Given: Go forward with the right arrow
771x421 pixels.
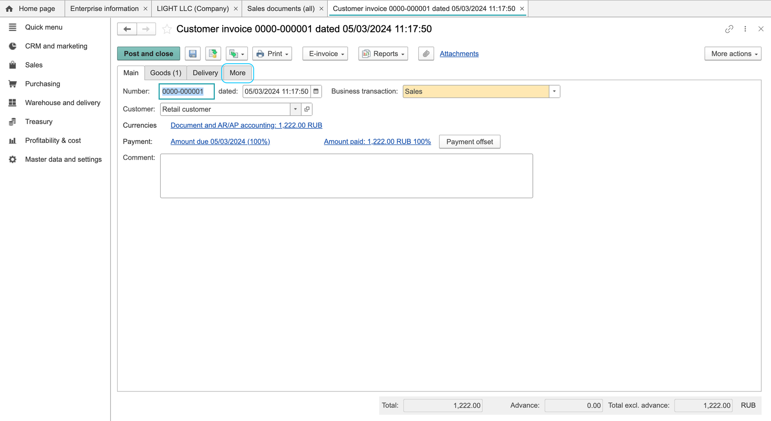Looking at the screenshot, I should [146, 29].
